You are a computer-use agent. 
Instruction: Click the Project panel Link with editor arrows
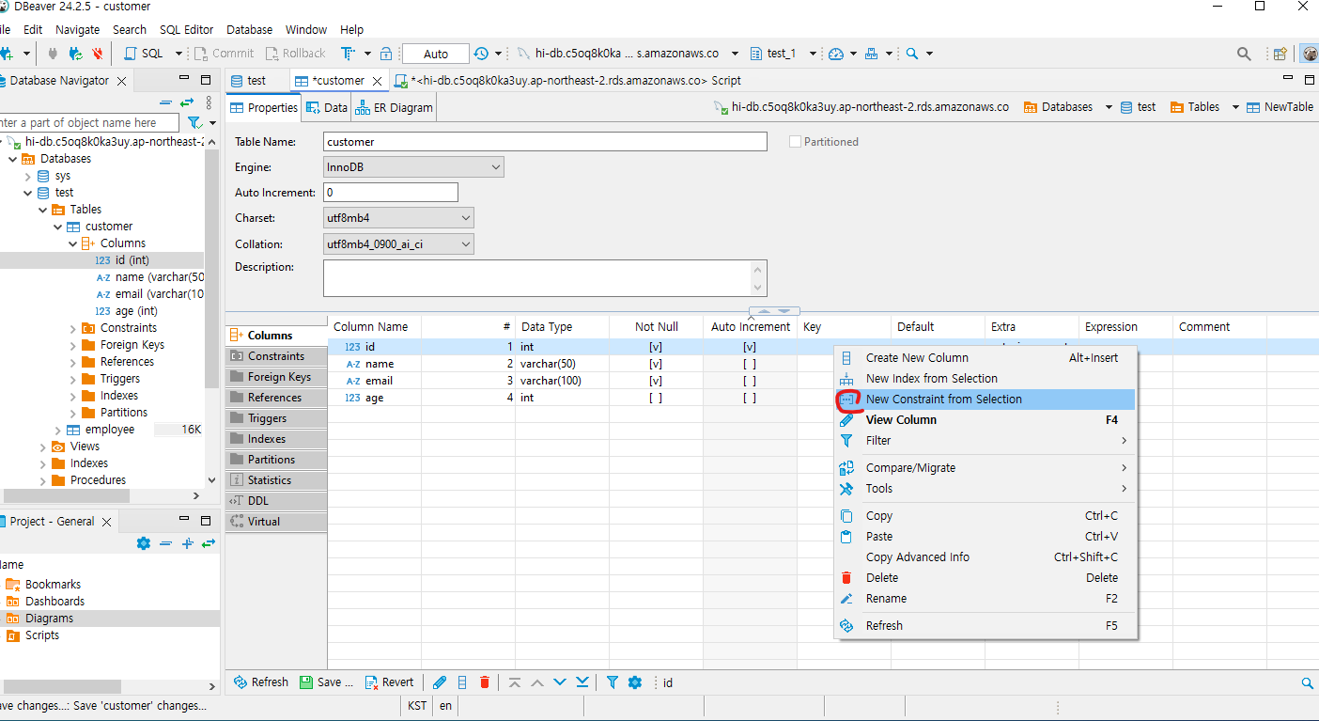click(209, 543)
